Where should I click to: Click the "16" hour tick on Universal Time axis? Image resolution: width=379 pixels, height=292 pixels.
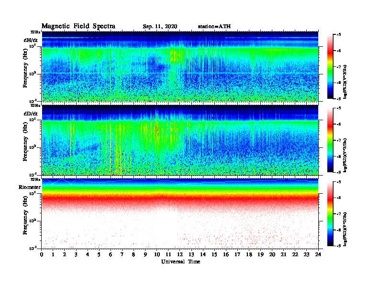(226, 254)
